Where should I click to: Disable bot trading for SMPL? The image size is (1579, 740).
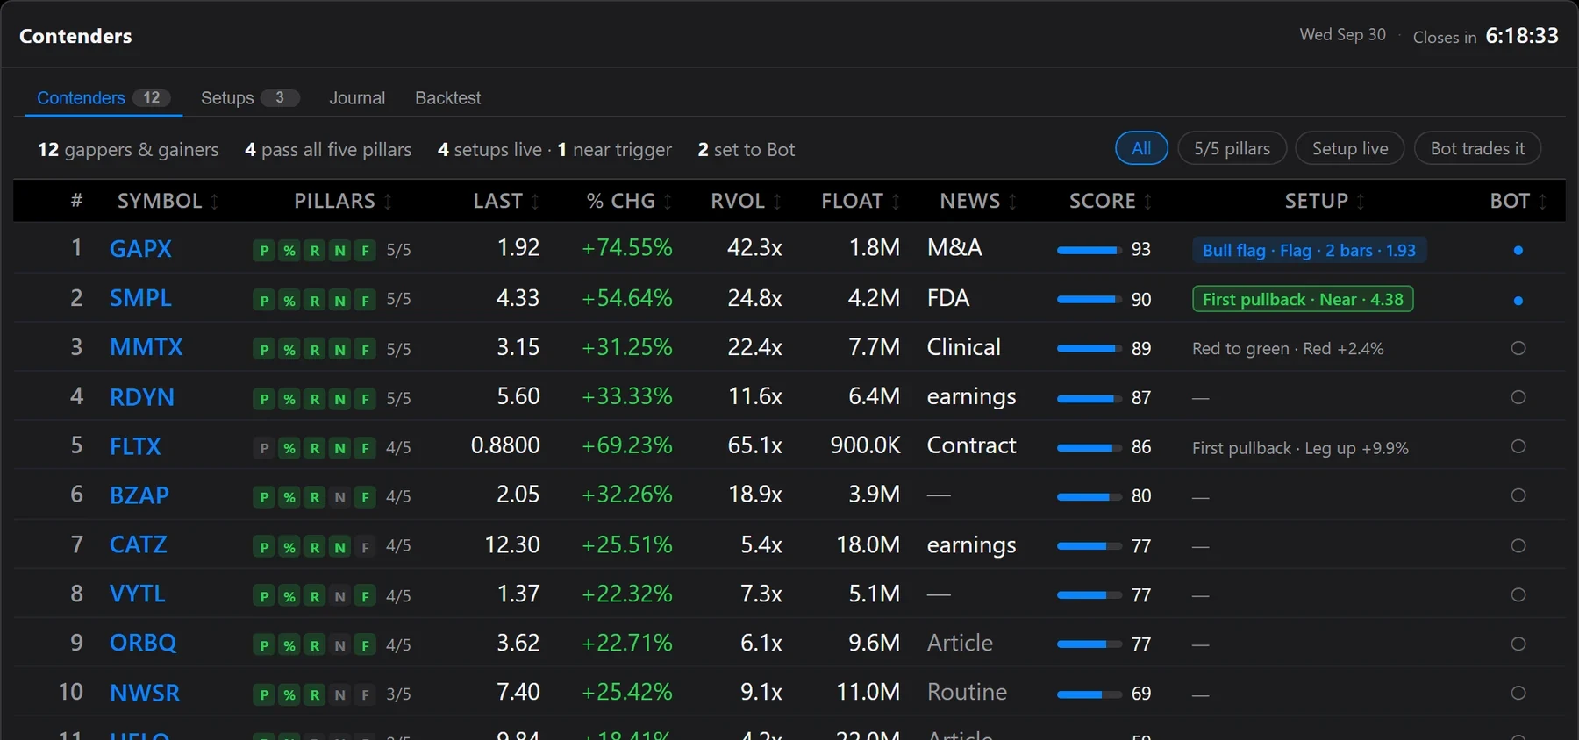click(x=1518, y=300)
